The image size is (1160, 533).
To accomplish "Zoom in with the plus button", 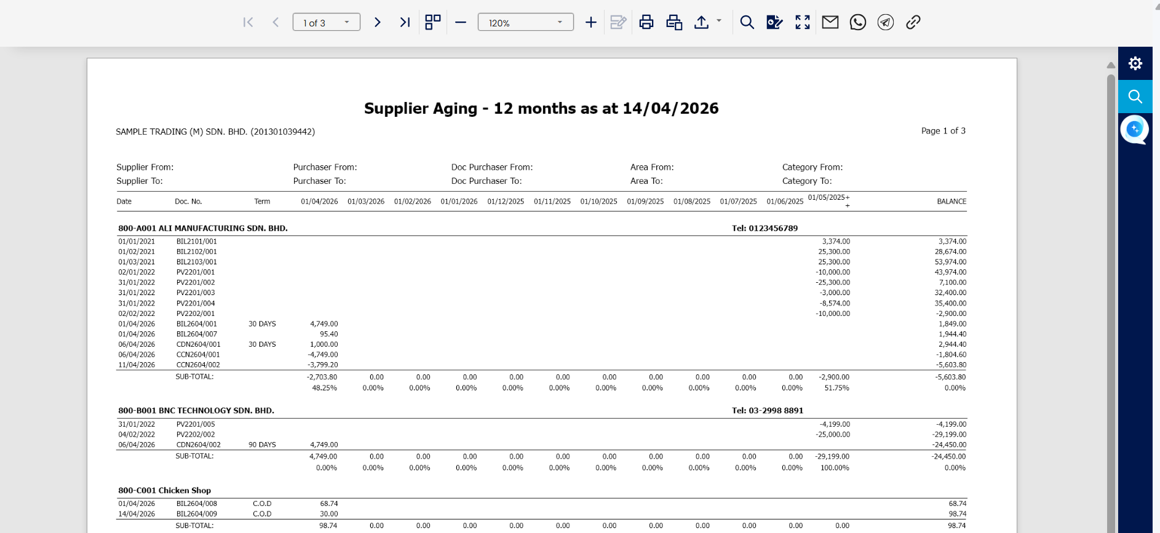I will [590, 23].
